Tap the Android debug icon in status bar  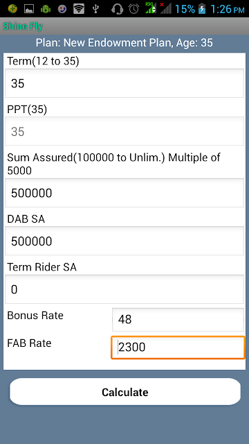tap(46, 9)
